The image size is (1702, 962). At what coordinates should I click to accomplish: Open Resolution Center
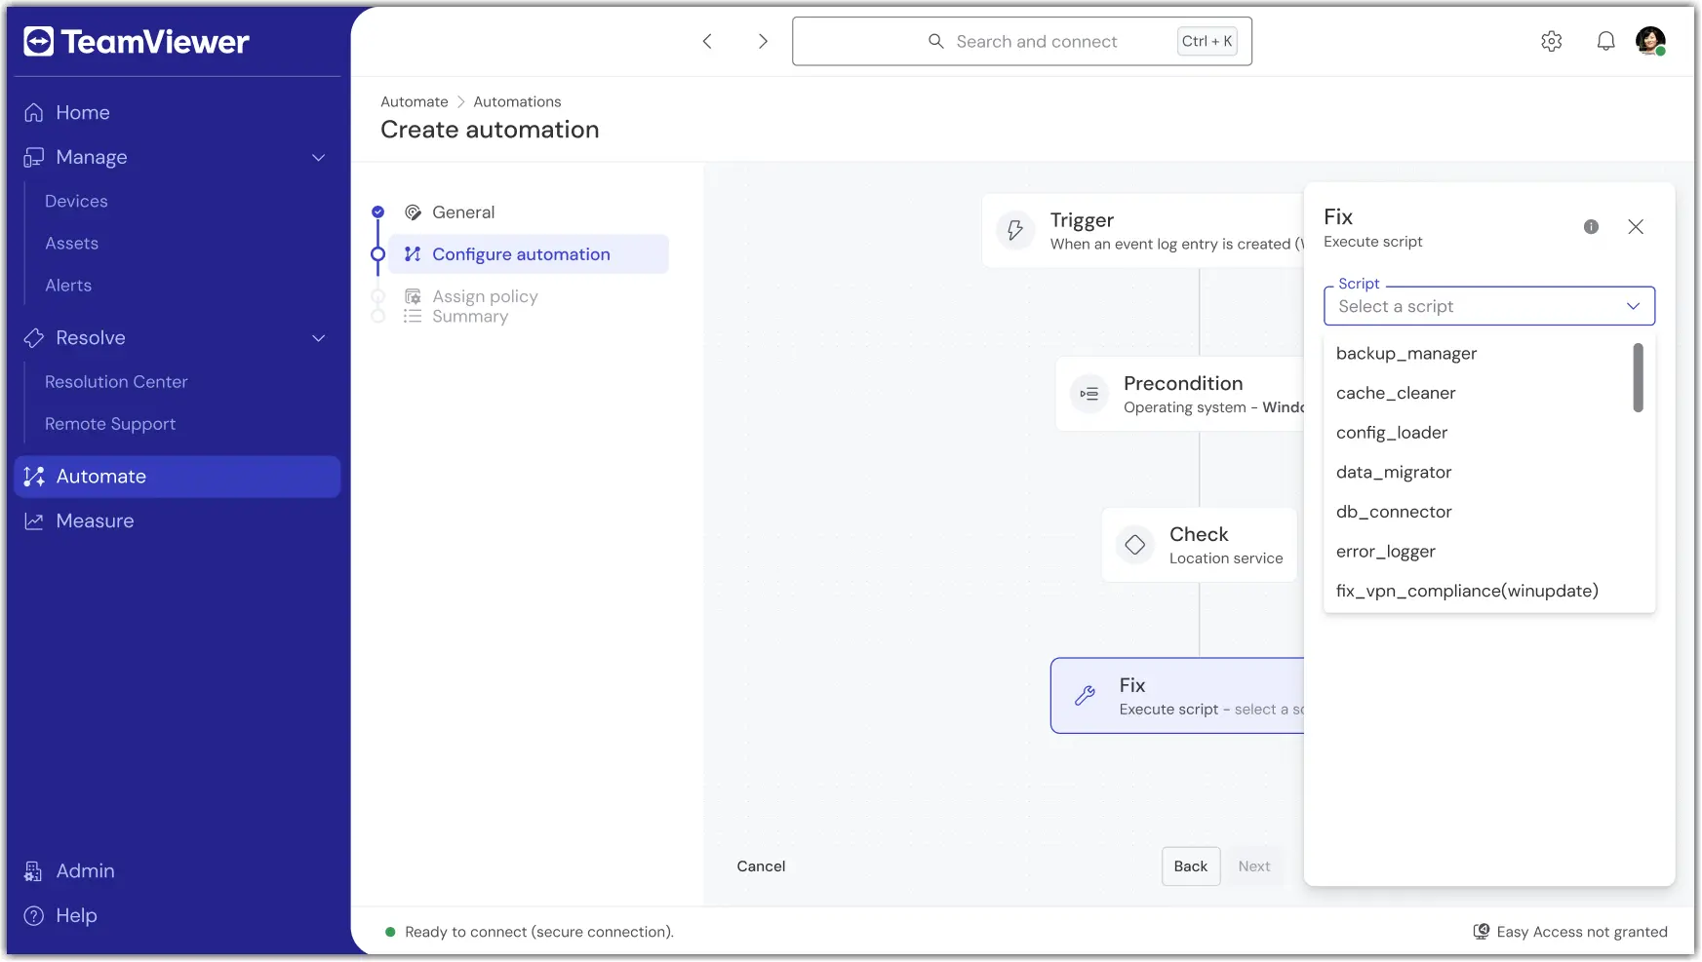pyautogui.click(x=116, y=382)
